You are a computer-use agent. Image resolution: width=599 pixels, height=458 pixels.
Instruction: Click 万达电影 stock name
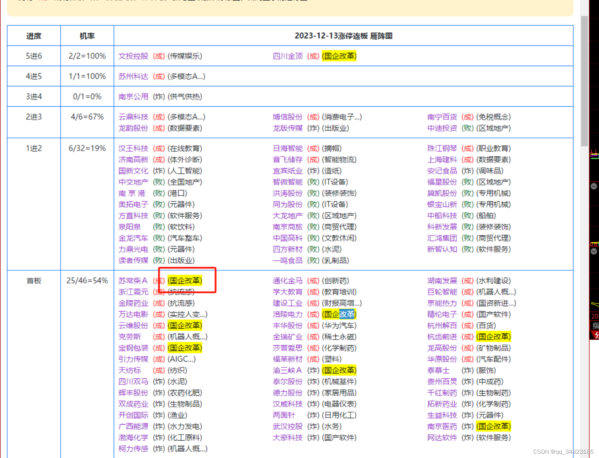(133, 314)
